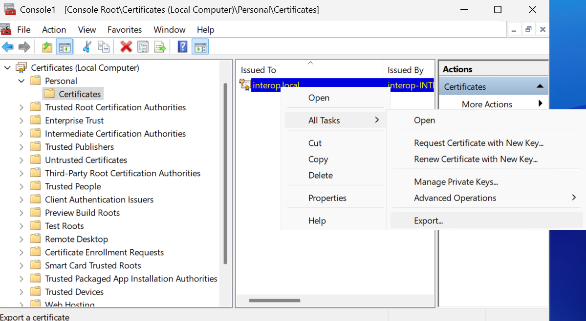Screen dimensions: 586x321
Task: Select Renew Certificate with New Key...
Action: point(486,159)
